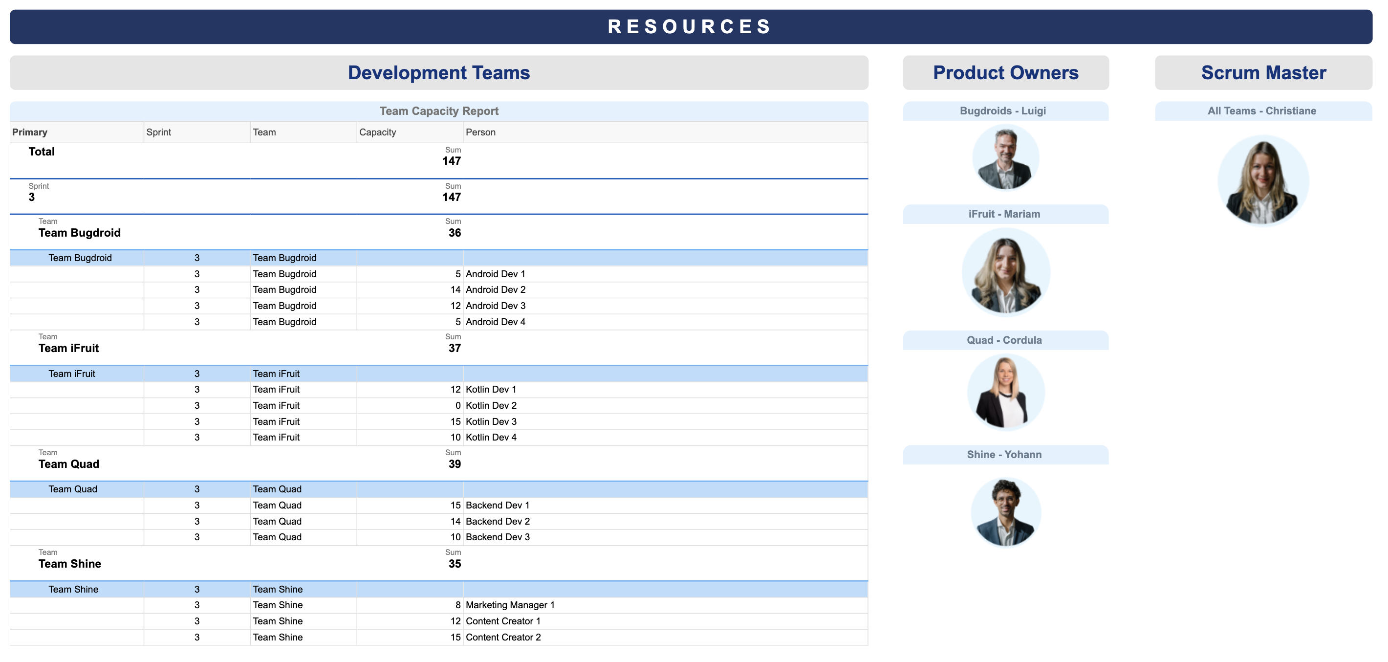This screenshot has height=662, width=1388.
Task: Click Mariam's iFruit product owner photo
Action: [1005, 272]
